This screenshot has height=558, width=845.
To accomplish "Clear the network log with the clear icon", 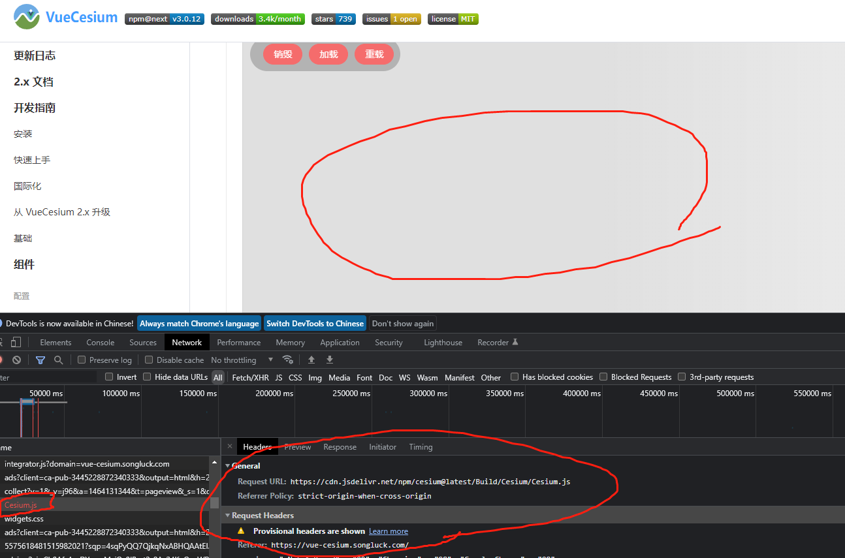I will click(16, 360).
